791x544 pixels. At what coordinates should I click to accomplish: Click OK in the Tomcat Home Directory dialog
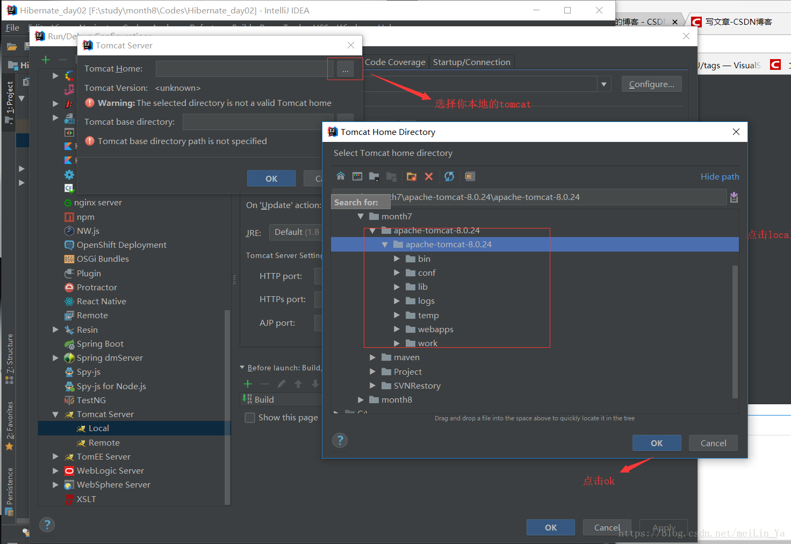pos(657,443)
